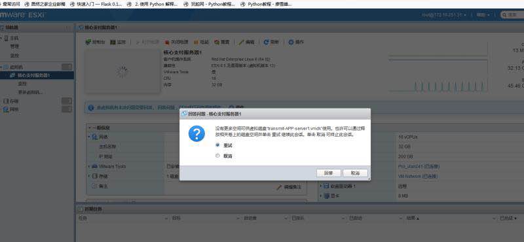
Task: Select 监控 under host in navigator
Action: point(14,56)
